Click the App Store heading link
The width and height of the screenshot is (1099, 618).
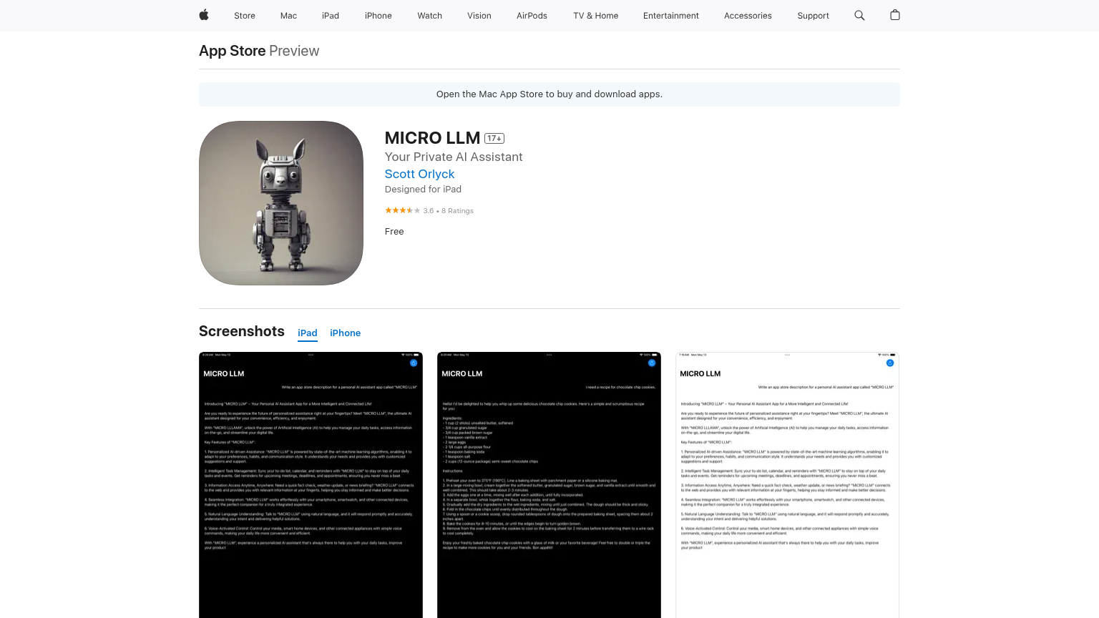(233, 51)
